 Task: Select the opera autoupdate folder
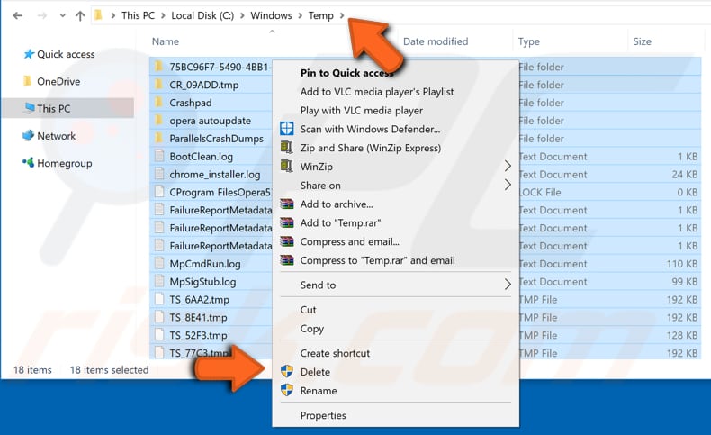point(210,121)
